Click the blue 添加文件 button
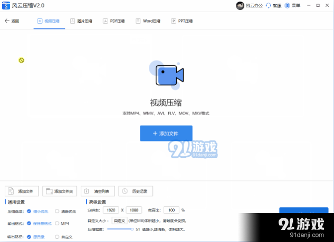Viewport: 334px width, 242px height. point(166,134)
